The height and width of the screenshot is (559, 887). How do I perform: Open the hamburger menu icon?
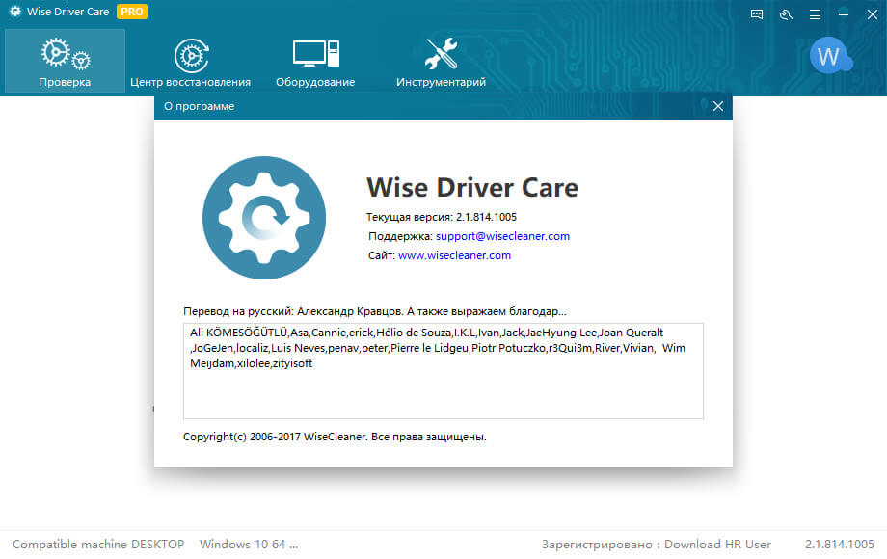coord(815,14)
